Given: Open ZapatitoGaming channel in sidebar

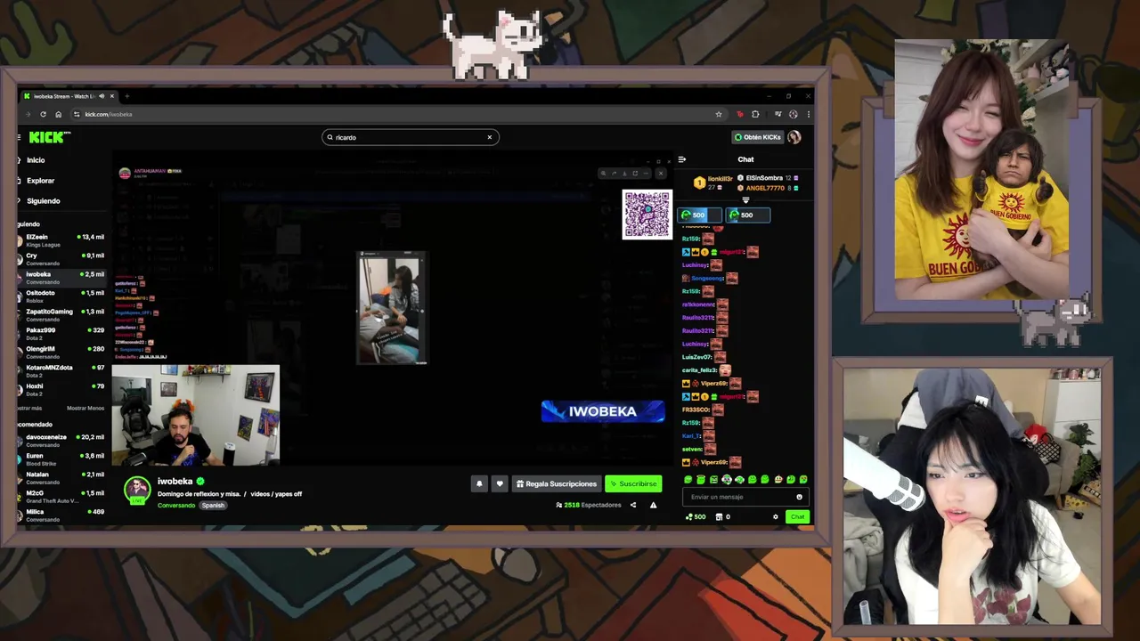Looking at the screenshot, I should click(x=61, y=315).
